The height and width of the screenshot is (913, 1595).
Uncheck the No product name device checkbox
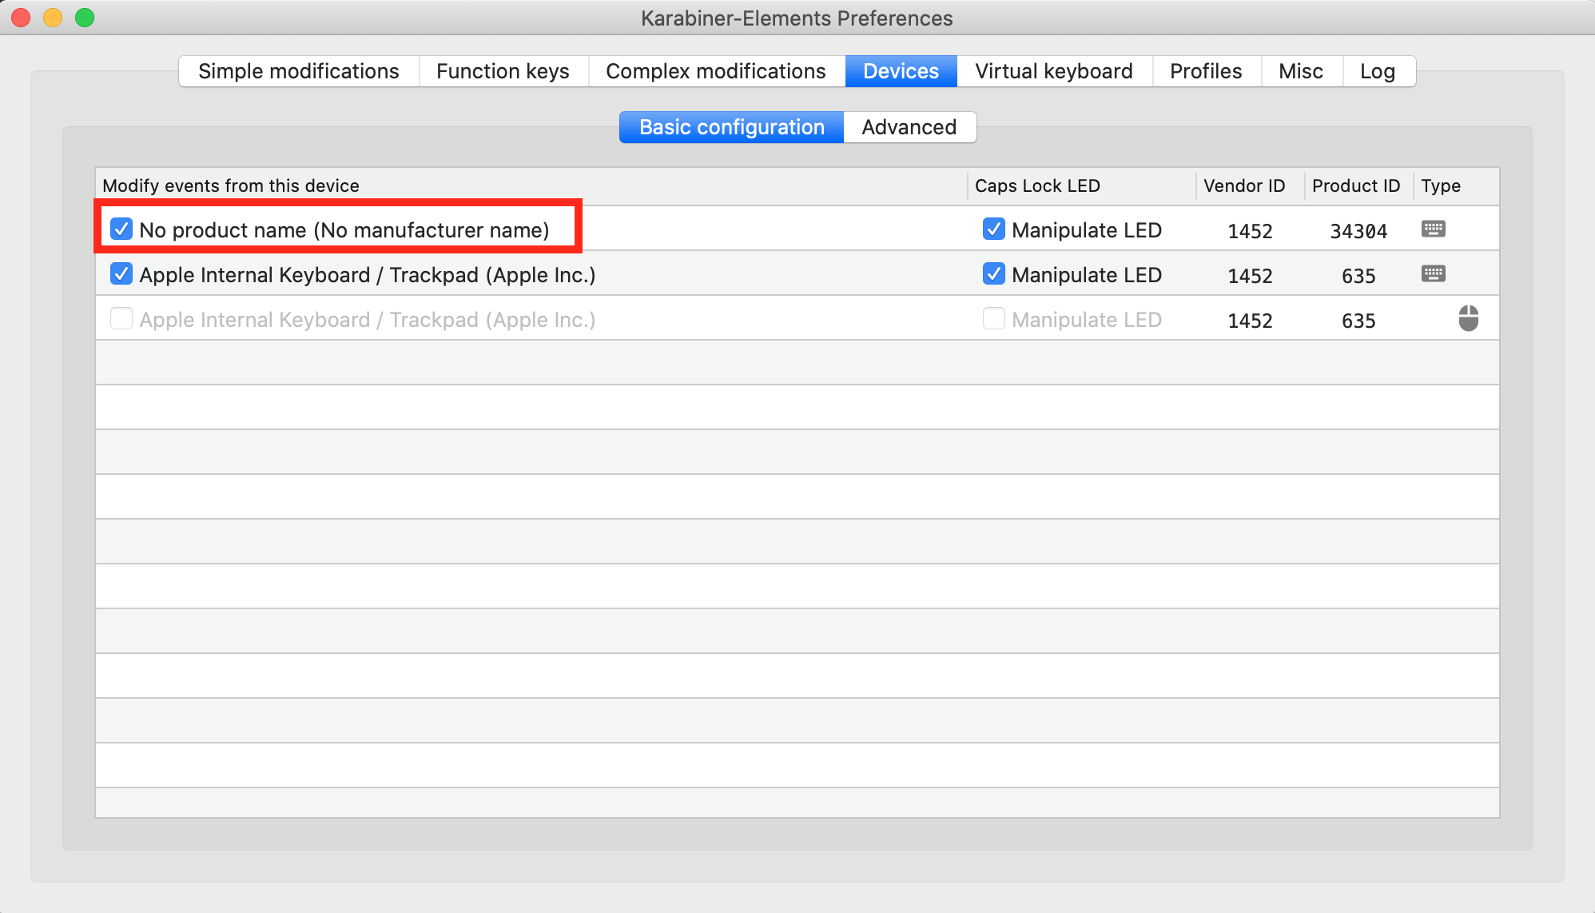pyautogui.click(x=121, y=229)
